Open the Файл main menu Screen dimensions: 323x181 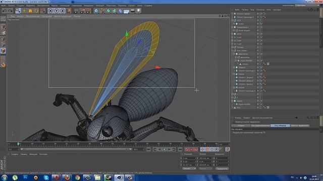click(x=4, y=6)
